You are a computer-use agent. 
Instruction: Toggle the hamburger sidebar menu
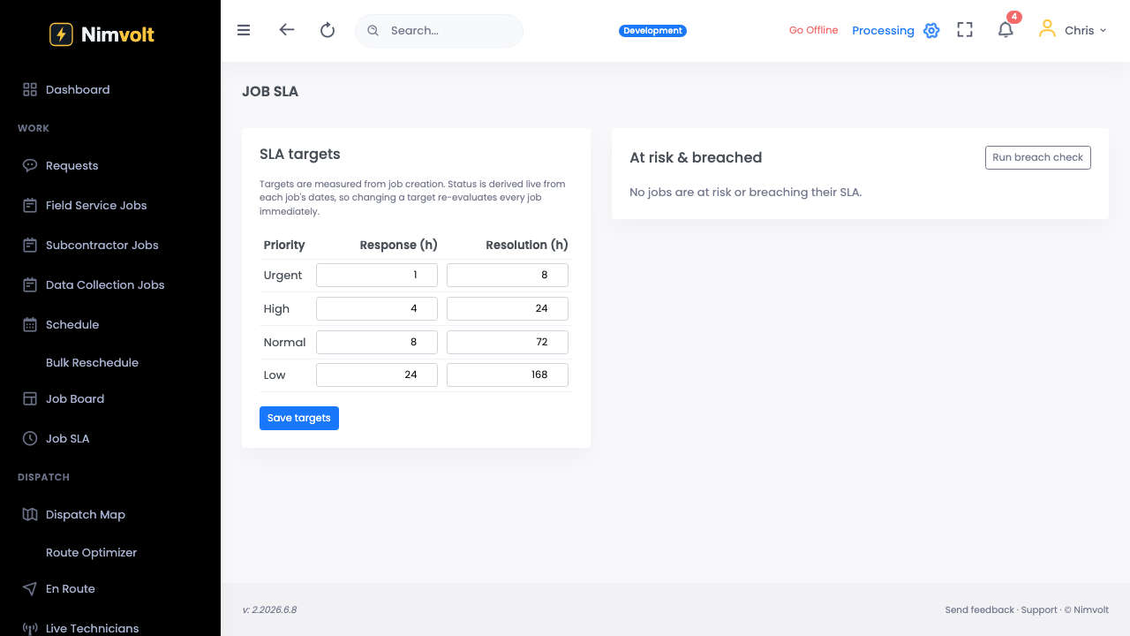[244, 30]
